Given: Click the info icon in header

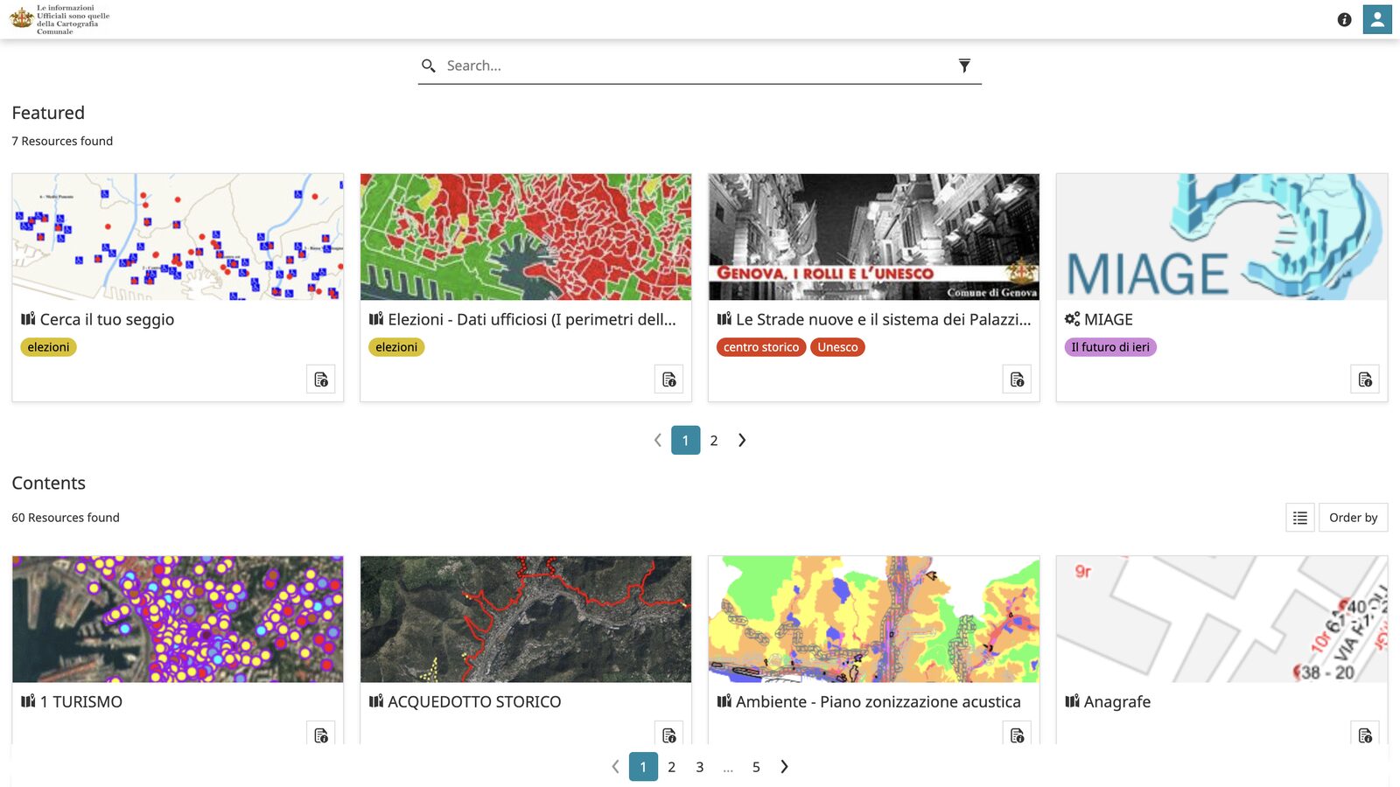Looking at the screenshot, I should tap(1344, 19).
